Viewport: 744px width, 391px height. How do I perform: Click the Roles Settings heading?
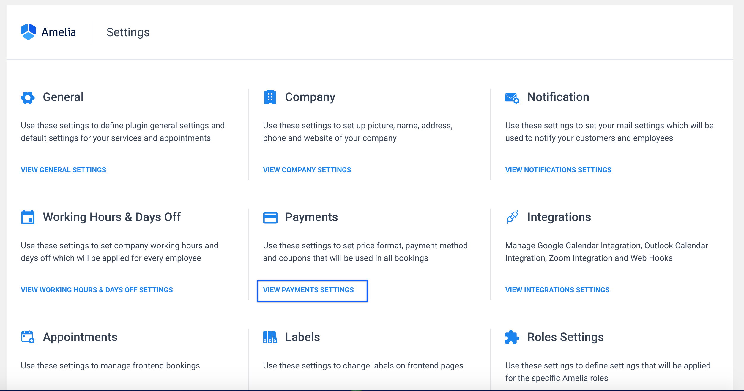coord(565,337)
